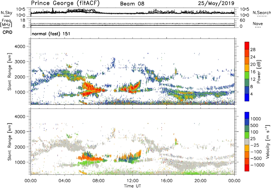The height and width of the screenshot is (188, 271).
Task: Click the power colorbar value 28
Action: [x=253, y=50]
